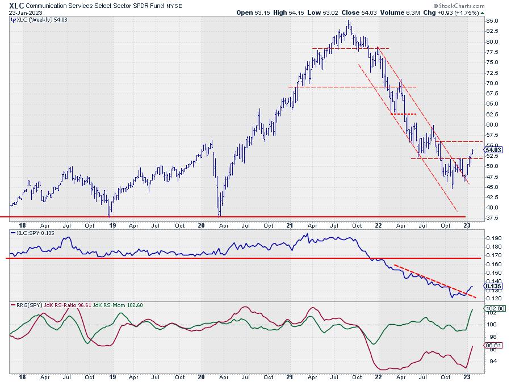Click the 96.61 RS-Ratio value tag
The image size is (511, 382).
point(492,345)
